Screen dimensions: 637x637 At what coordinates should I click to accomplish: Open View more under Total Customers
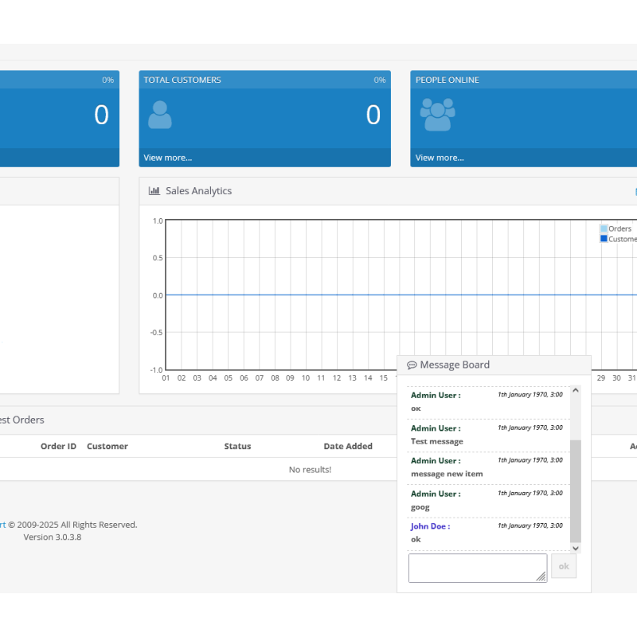pos(168,158)
